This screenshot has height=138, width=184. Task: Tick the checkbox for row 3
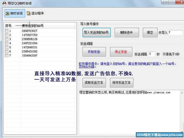coord(7,39)
